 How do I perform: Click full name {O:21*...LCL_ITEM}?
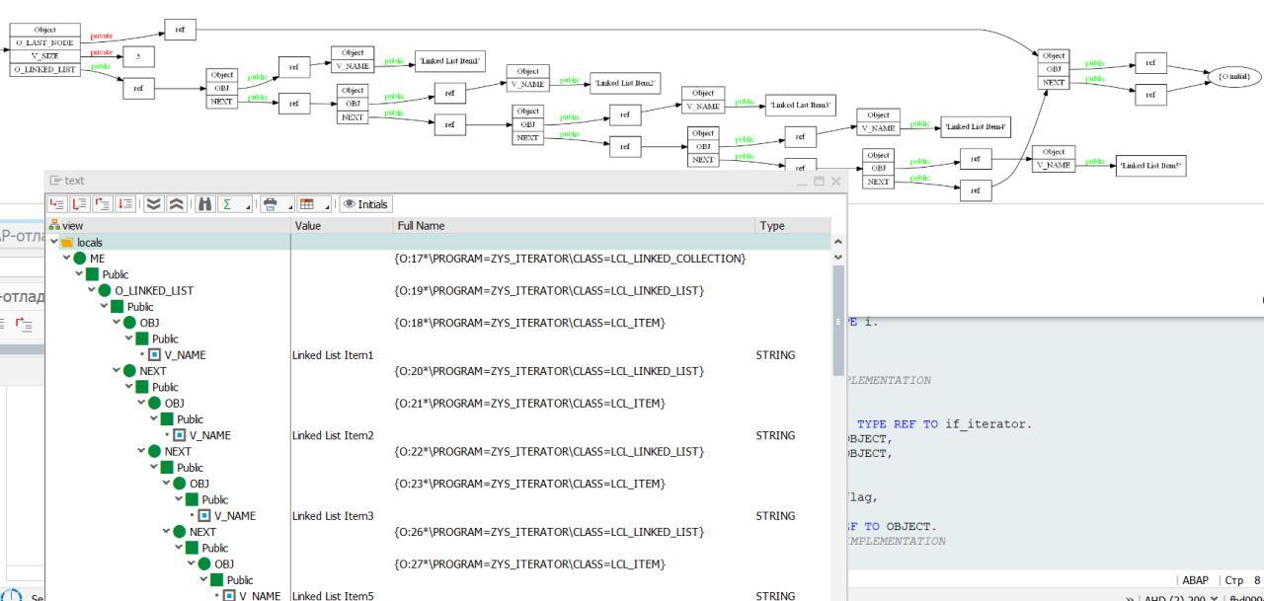click(x=529, y=403)
